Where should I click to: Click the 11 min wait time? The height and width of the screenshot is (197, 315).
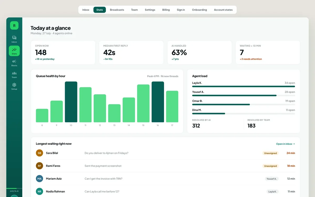[291, 191]
